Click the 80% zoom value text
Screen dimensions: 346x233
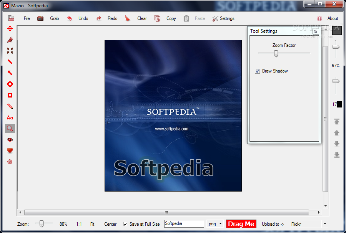[63, 224]
